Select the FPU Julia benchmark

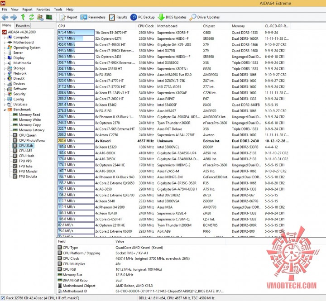[x=23, y=166]
